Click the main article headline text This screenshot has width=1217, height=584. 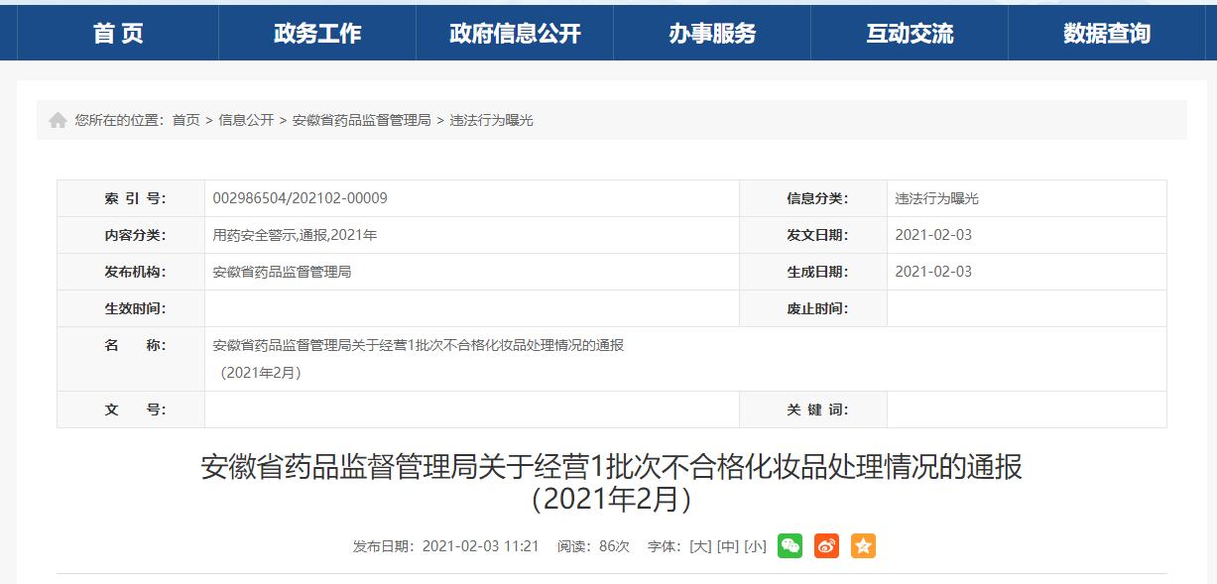coord(611,467)
